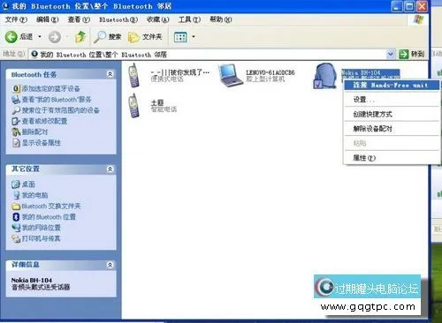Click the Up folder icon in toolbar
This screenshot has width=442, height=323.
click(x=80, y=37)
